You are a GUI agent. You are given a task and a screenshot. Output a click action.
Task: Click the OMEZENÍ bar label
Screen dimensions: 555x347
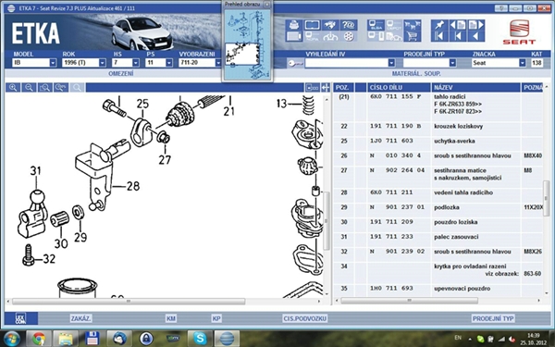point(121,74)
